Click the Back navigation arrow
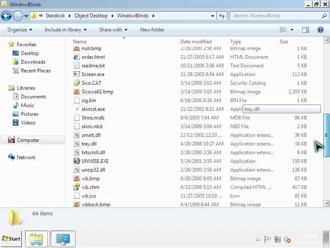The image size is (330, 248). point(6,16)
